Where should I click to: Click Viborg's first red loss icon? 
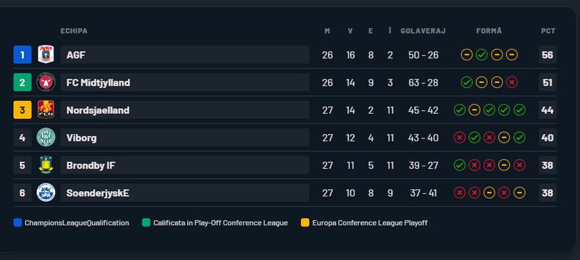pos(459,138)
